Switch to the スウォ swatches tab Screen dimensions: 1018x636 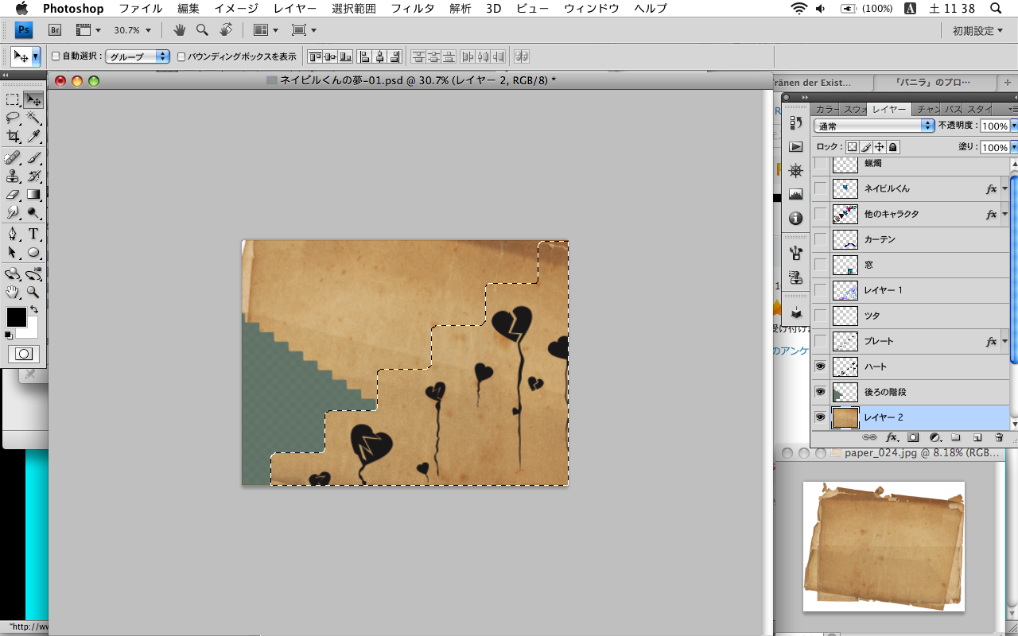coord(854,110)
